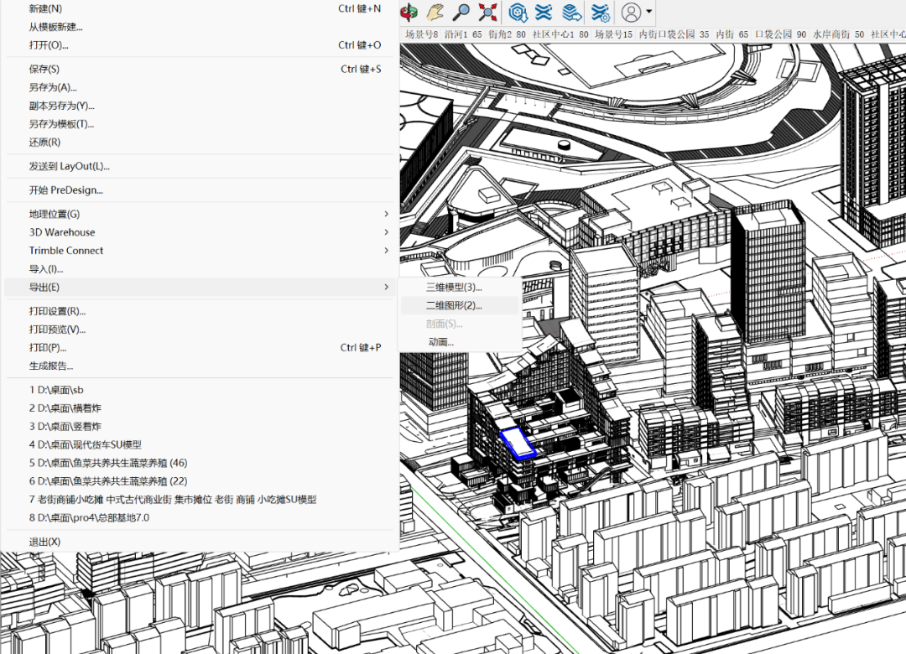This screenshot has height=654, width=906.
Task: Switch to the 场景号15 scene tab
Action: point(613,34)
